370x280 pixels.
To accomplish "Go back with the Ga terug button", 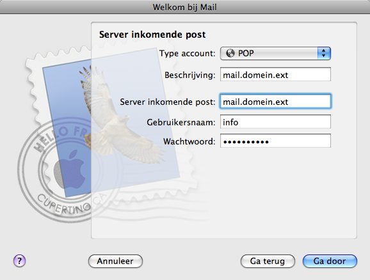I will pos(268,261).
